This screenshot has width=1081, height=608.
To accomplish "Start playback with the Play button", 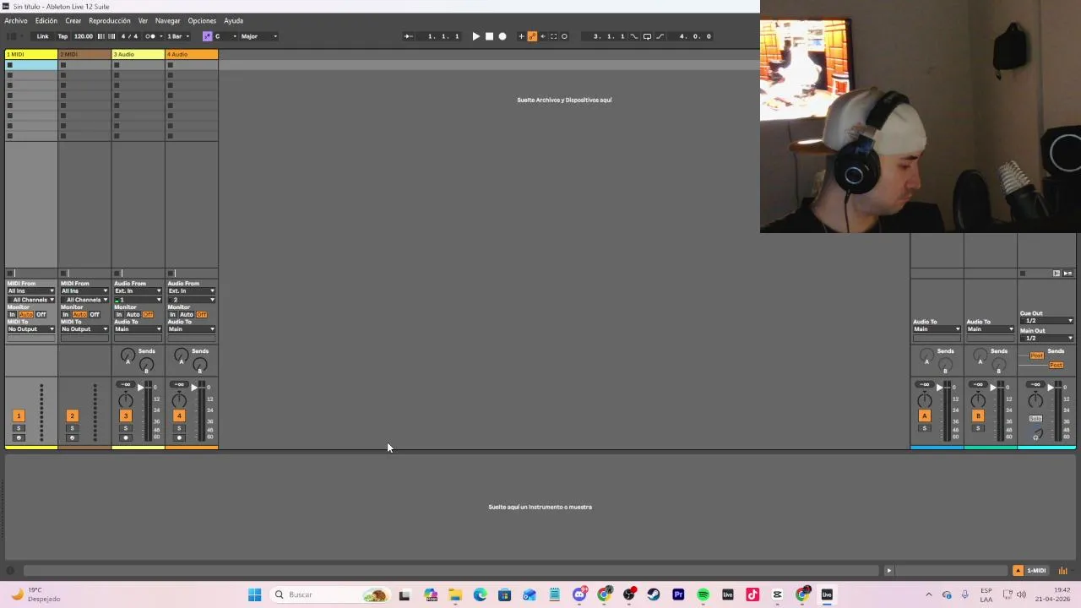I will 475,36.
